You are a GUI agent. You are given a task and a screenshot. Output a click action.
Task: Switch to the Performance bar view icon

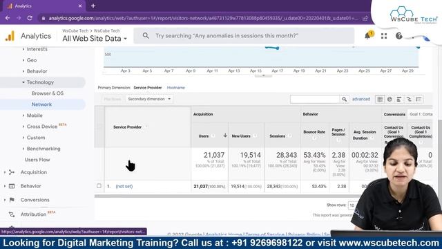[399, 99]
